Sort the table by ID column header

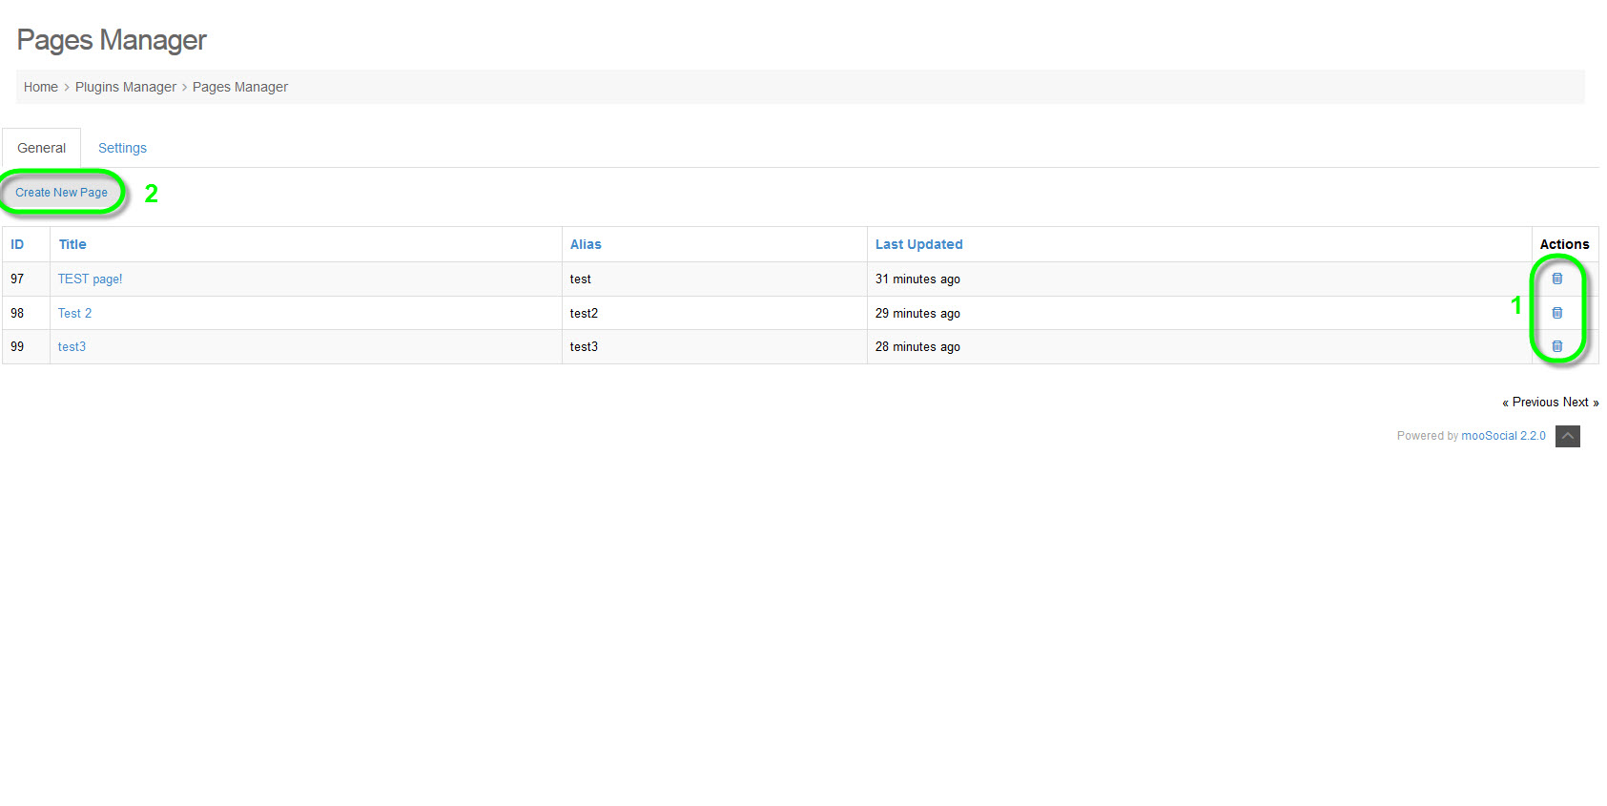(x=17, y=244)
